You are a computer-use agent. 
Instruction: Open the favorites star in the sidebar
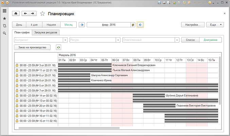(x=4, y=18)
